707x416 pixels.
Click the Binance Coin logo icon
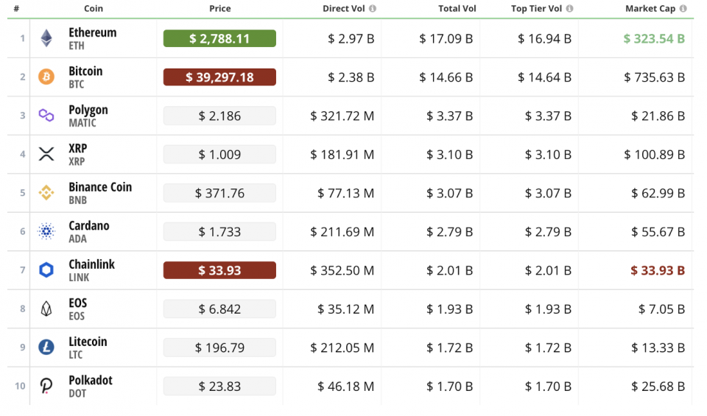[46, 193]
